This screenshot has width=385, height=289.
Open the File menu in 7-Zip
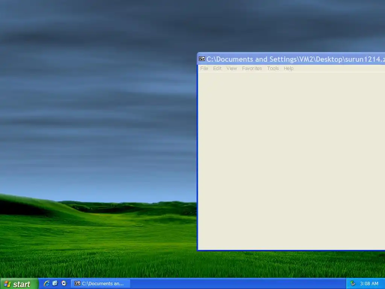(204, 68)
